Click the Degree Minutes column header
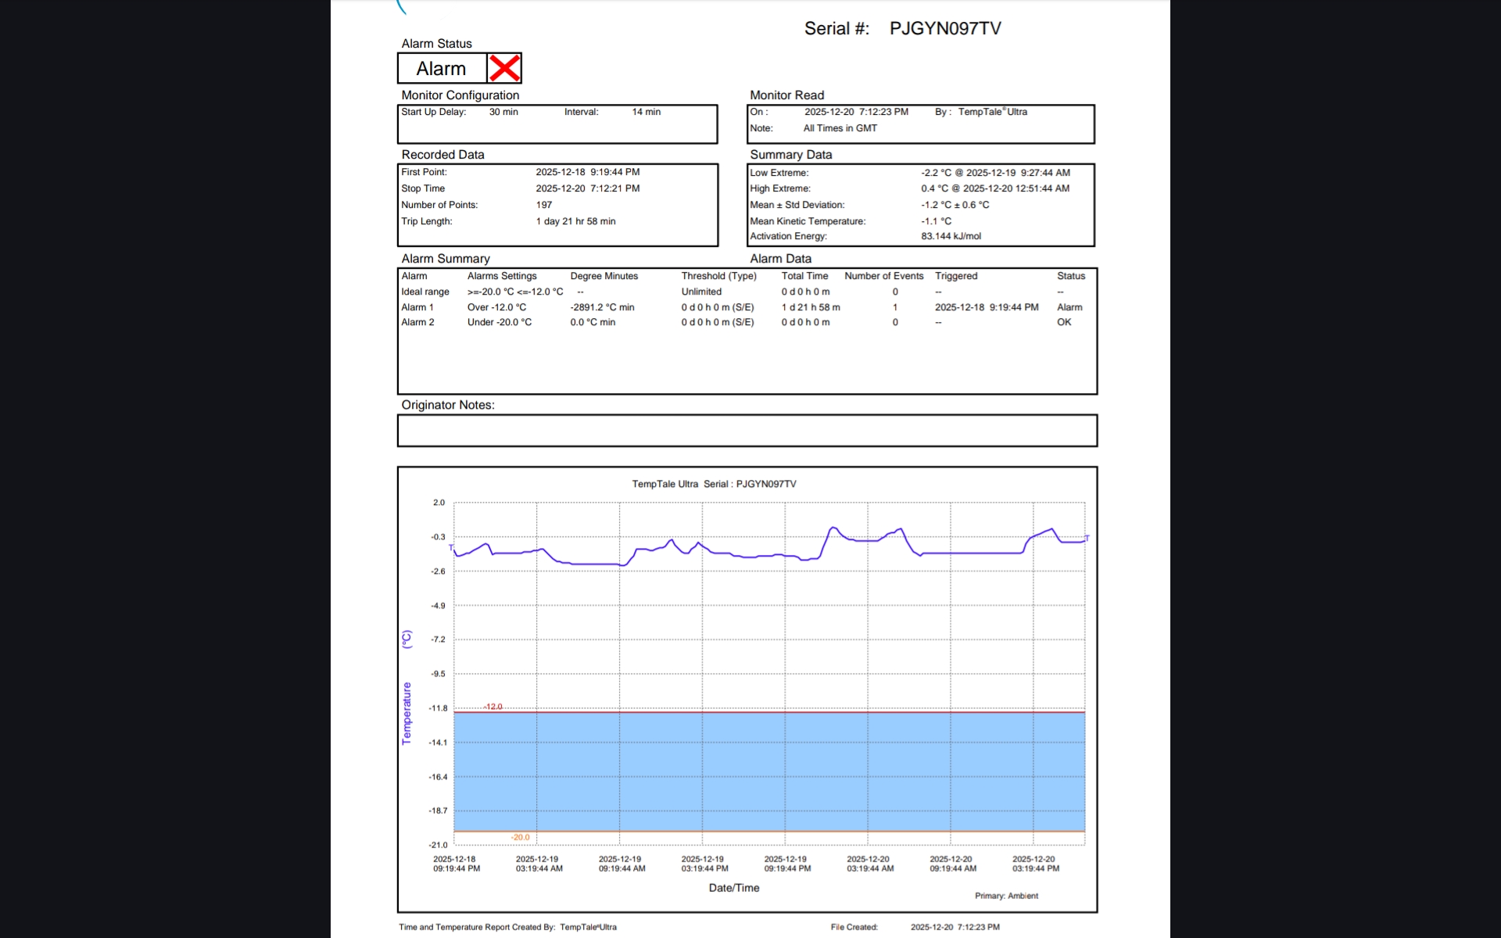 604,276
